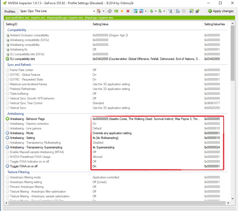Click the green bar listing specopstheline.exe applications
The height and width of the screenshot is (211, 238).
(x=119, y=18)
